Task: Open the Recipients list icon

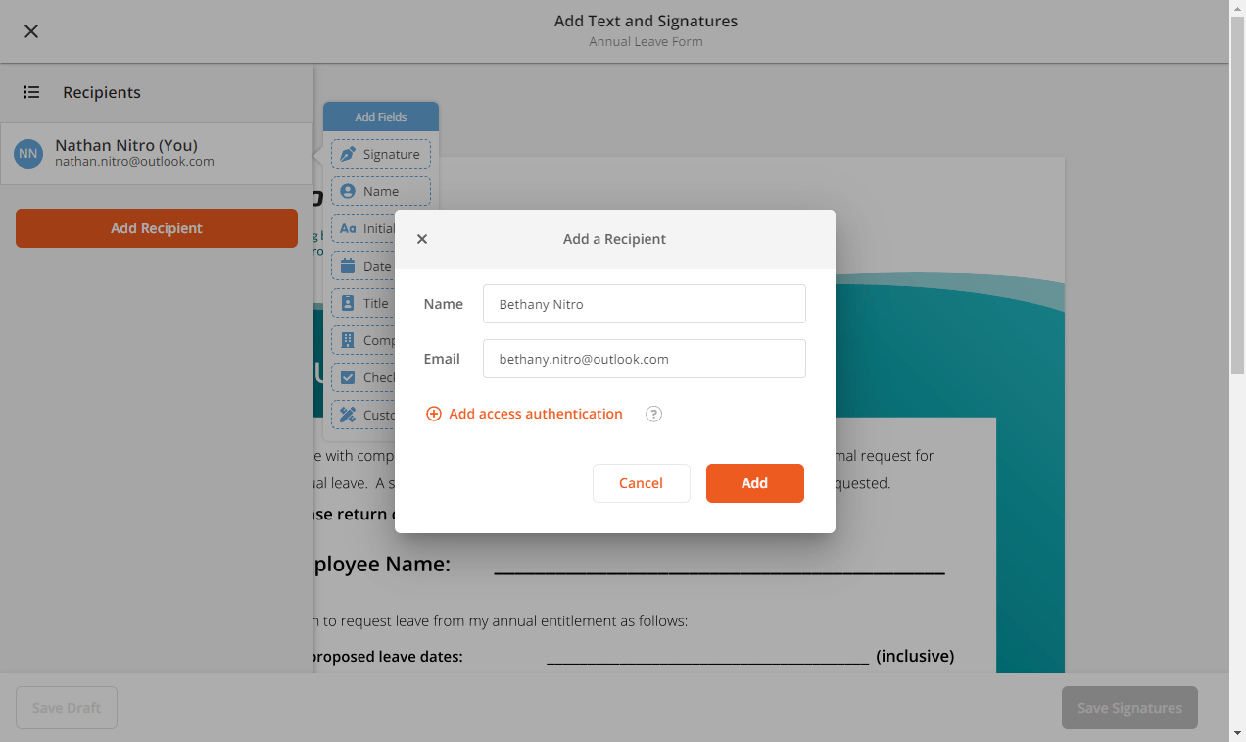Action: coord(31,91)
